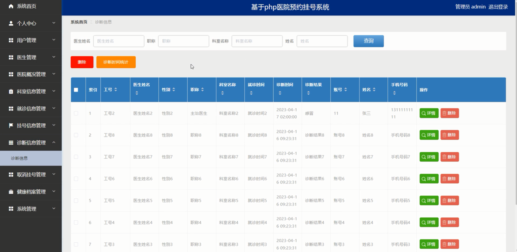Toggle the select-all checkbox in table header
The image size is (517, 252).
click(76, 90)
